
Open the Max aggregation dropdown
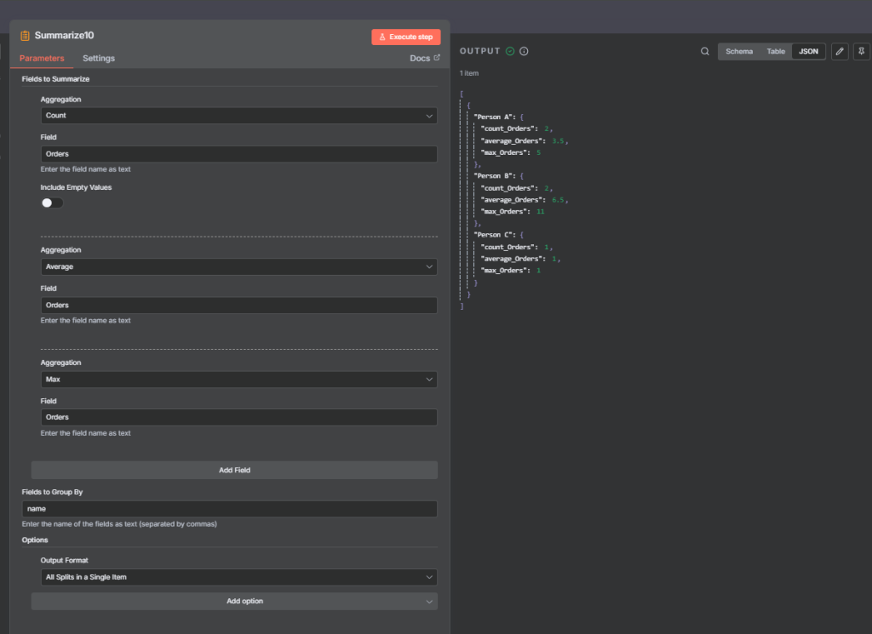(x=238, y=380)
